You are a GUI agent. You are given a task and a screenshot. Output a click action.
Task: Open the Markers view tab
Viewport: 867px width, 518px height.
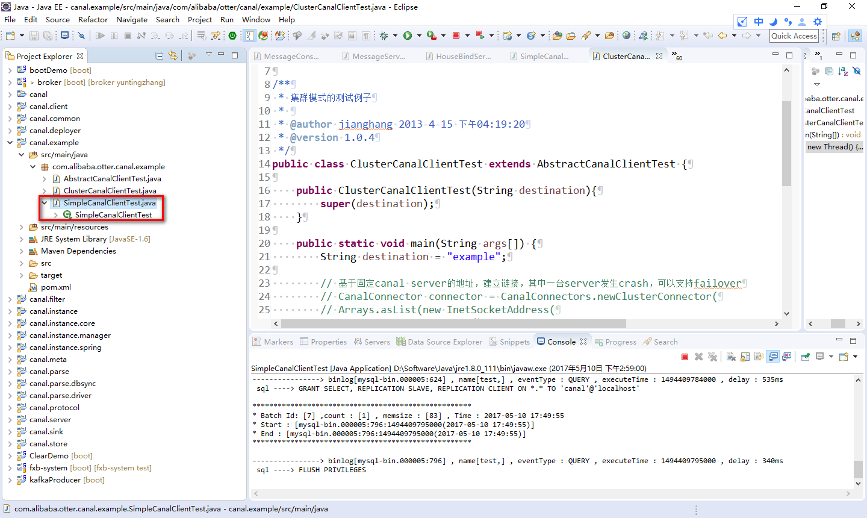(273, 342)
